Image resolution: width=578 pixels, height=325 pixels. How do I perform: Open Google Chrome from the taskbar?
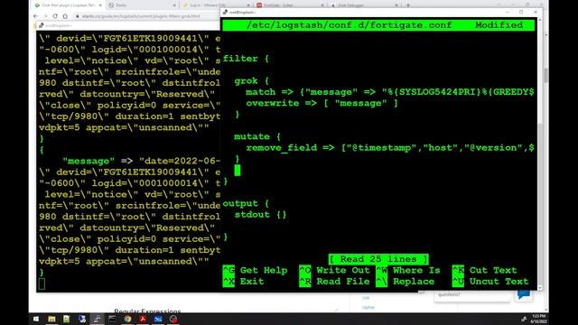click(127, 319)
